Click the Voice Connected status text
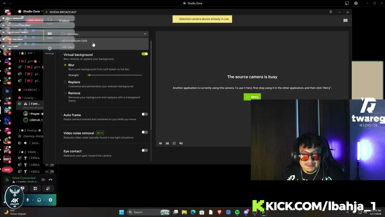 [x=24, y=178]
